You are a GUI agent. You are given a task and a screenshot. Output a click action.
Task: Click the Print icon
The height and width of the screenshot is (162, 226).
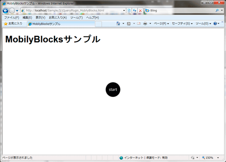point(145,23)
